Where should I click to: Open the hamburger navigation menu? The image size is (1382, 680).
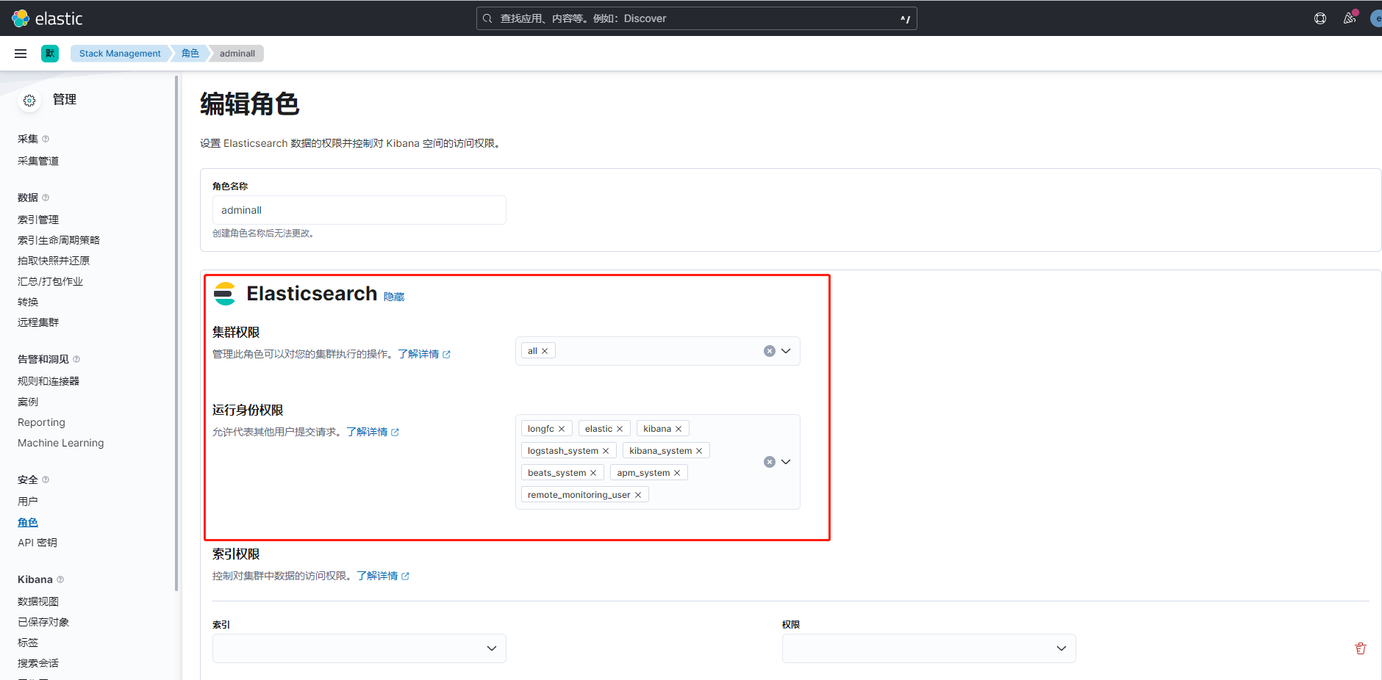[x=21, y=54]
